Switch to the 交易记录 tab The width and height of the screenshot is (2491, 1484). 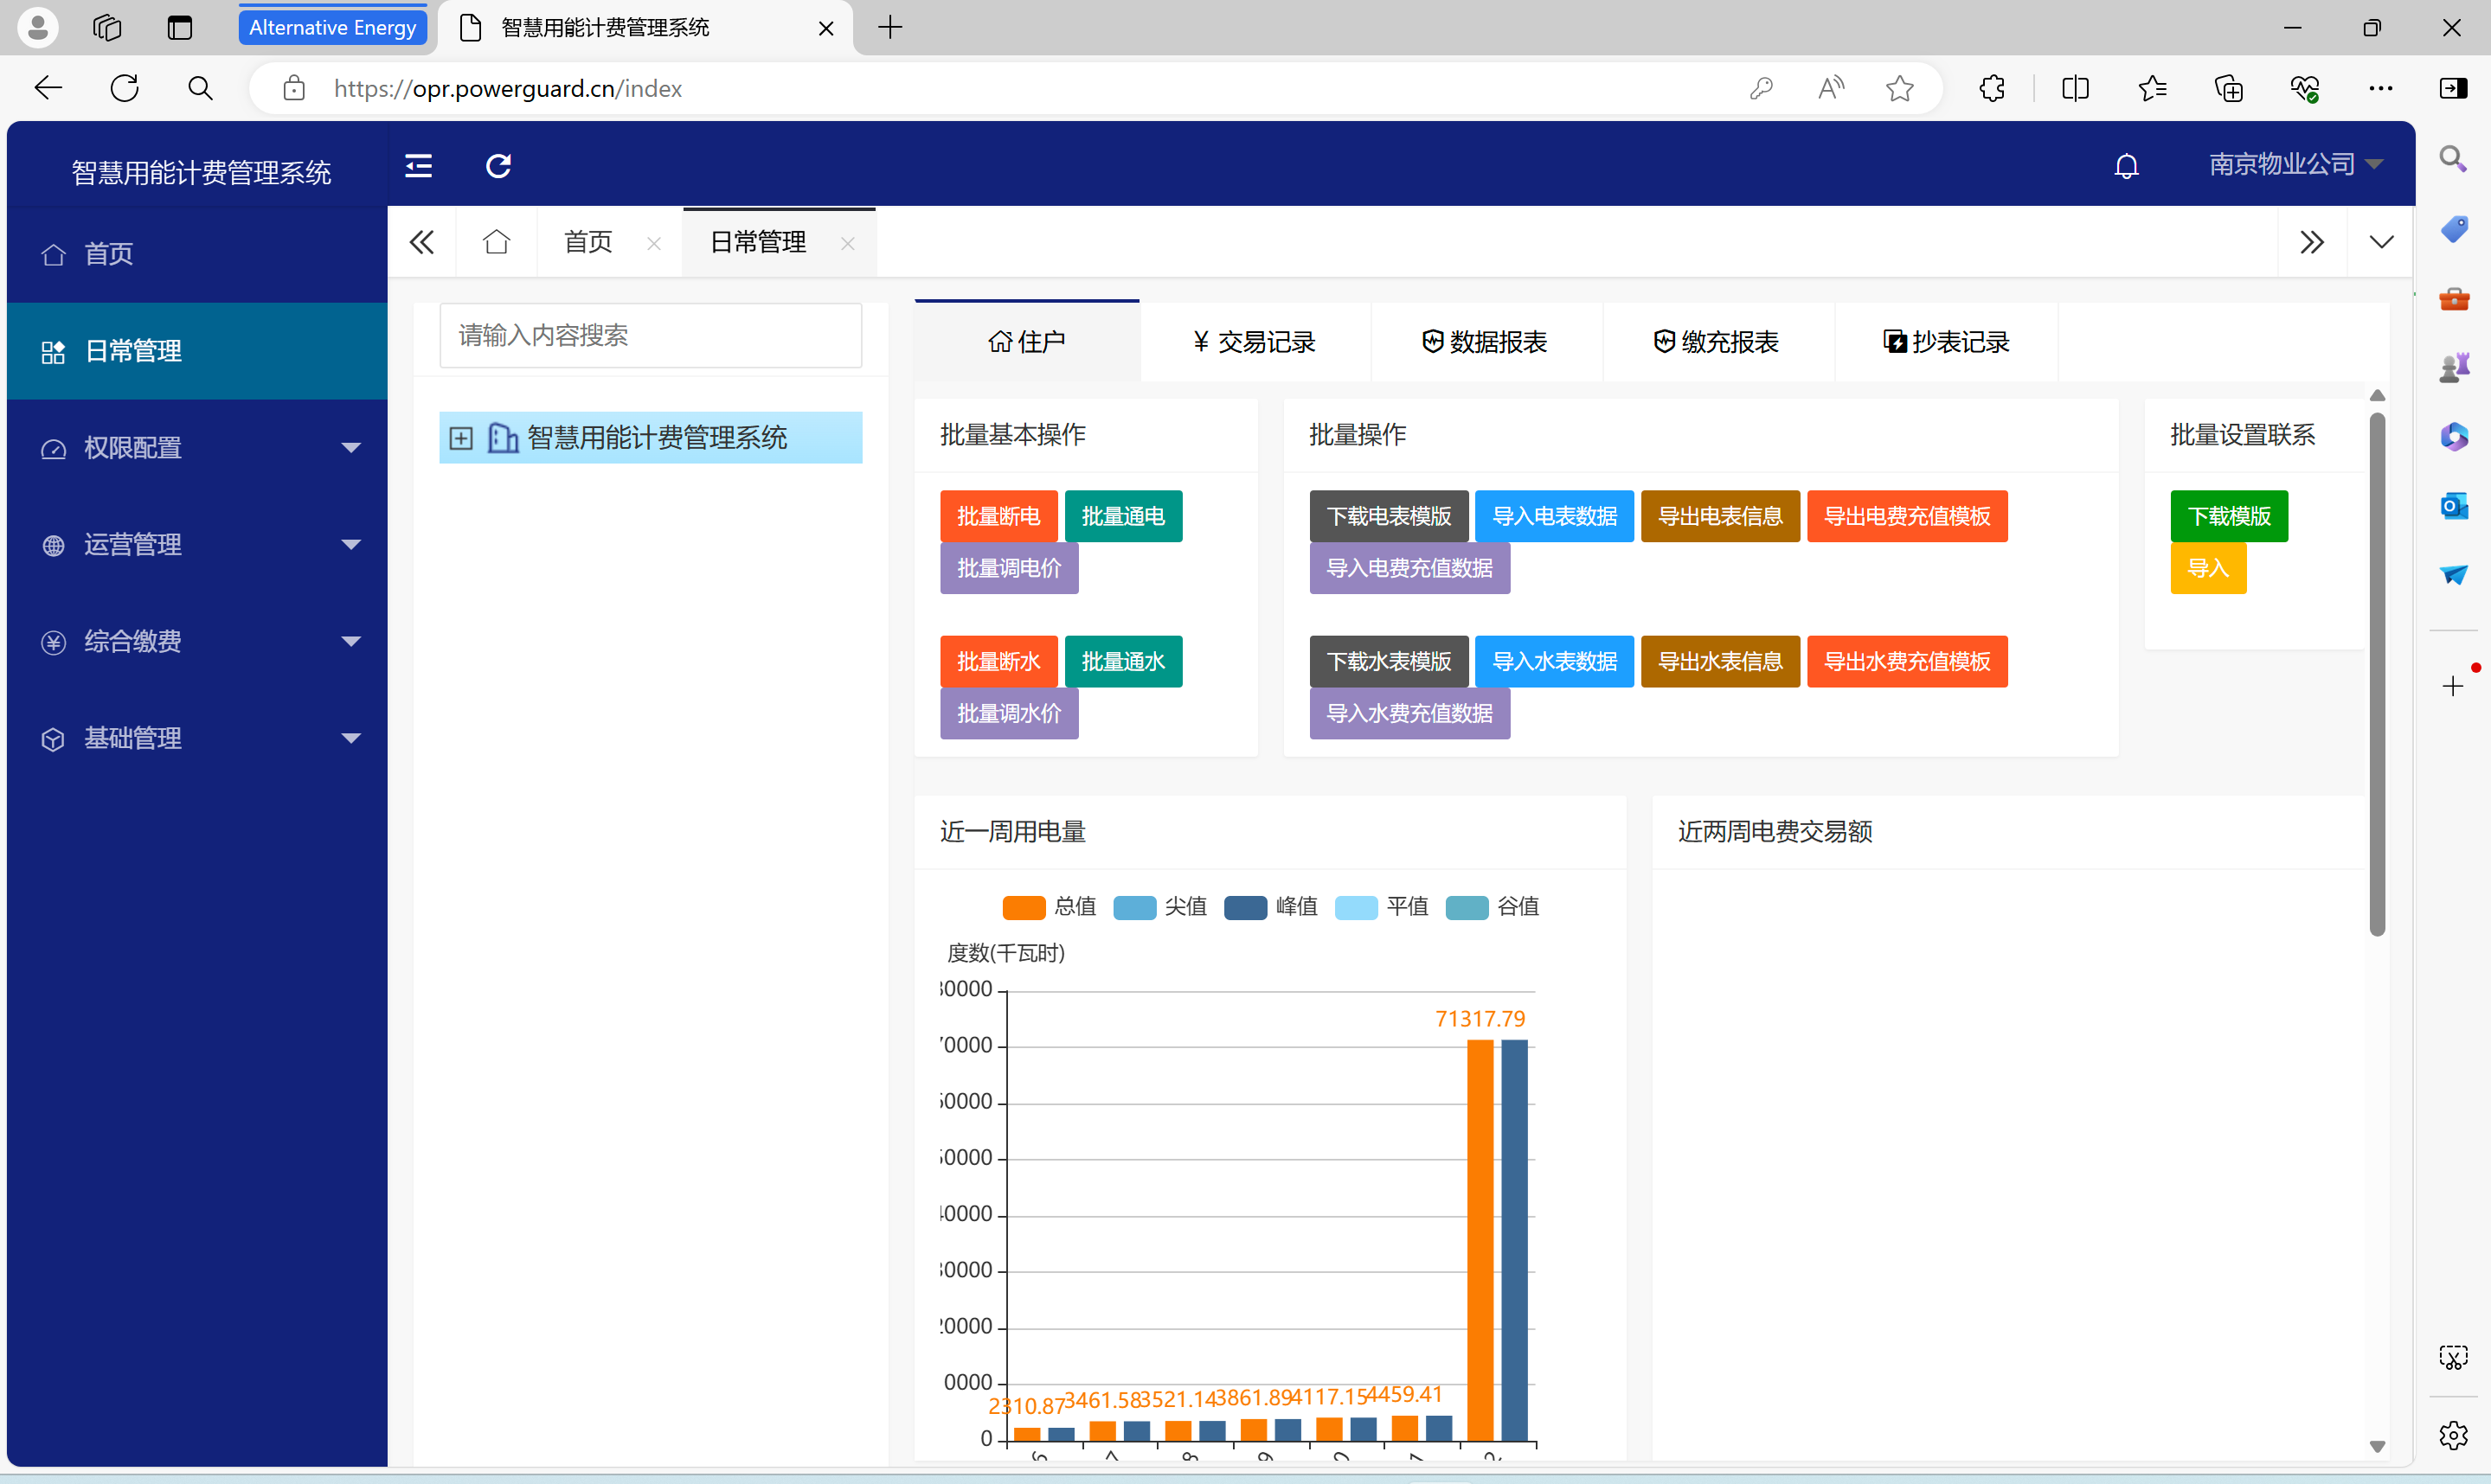[1255, 342]
